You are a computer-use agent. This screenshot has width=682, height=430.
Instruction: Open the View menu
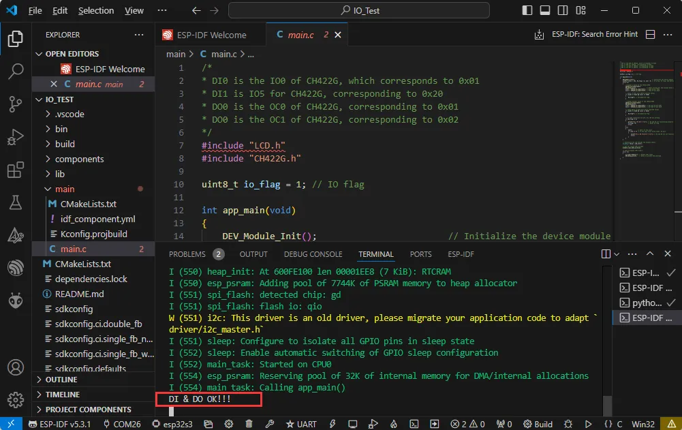coord(134,10)
